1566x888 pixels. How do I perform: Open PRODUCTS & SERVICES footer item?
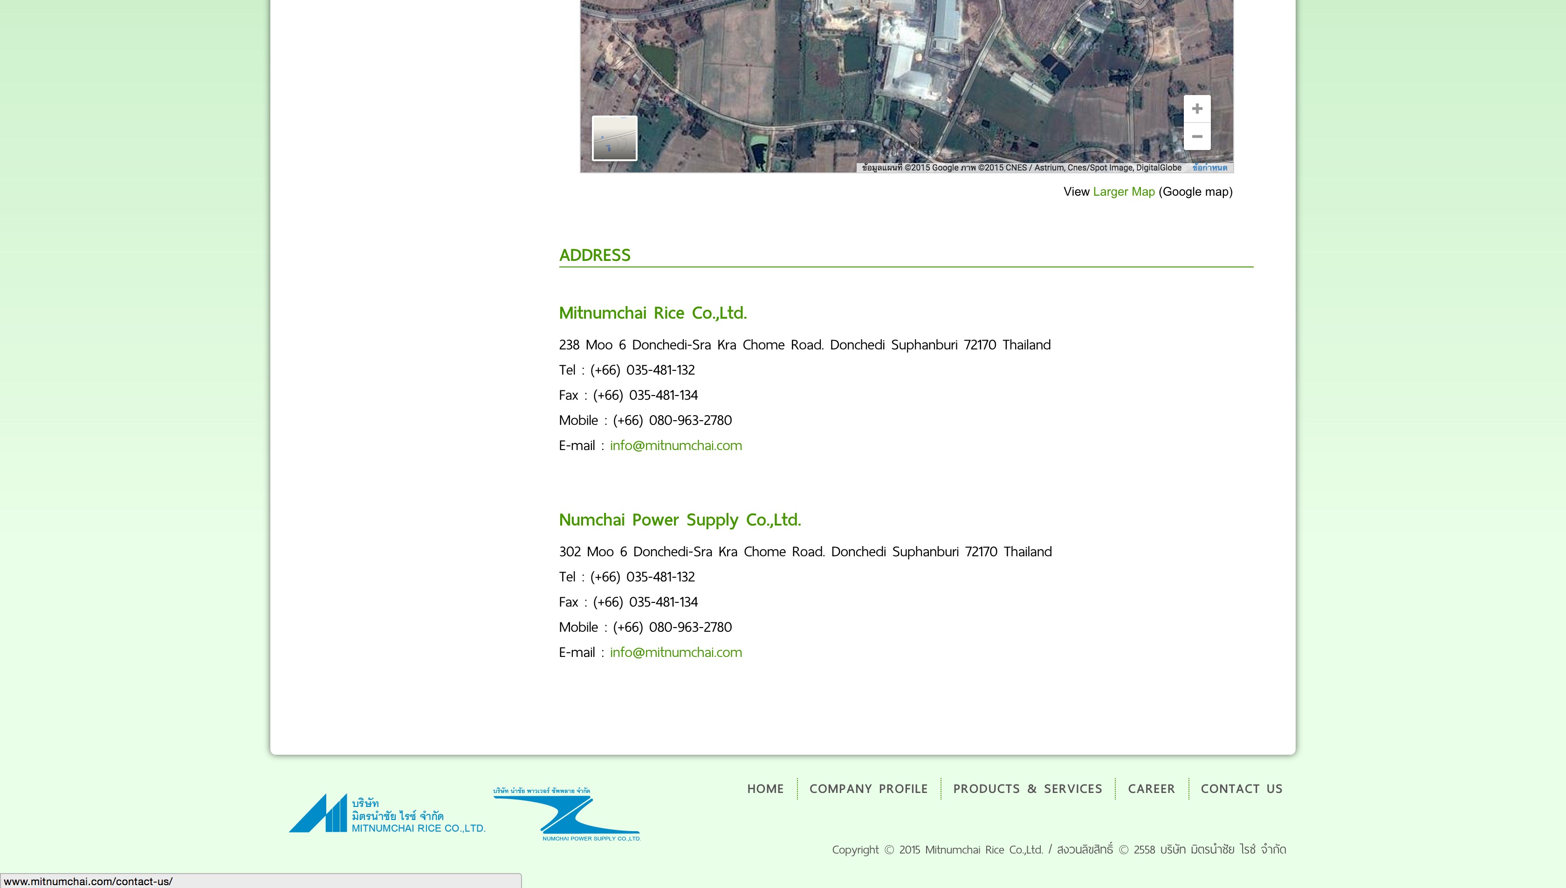pyautogui.click(x=1027, y=789)
